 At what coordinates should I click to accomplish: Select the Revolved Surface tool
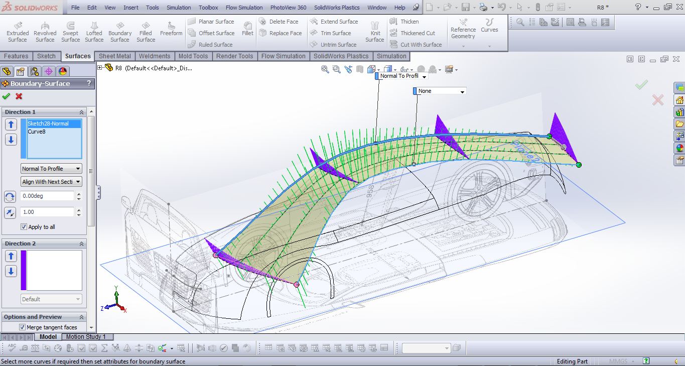click(x=45, y=32)
